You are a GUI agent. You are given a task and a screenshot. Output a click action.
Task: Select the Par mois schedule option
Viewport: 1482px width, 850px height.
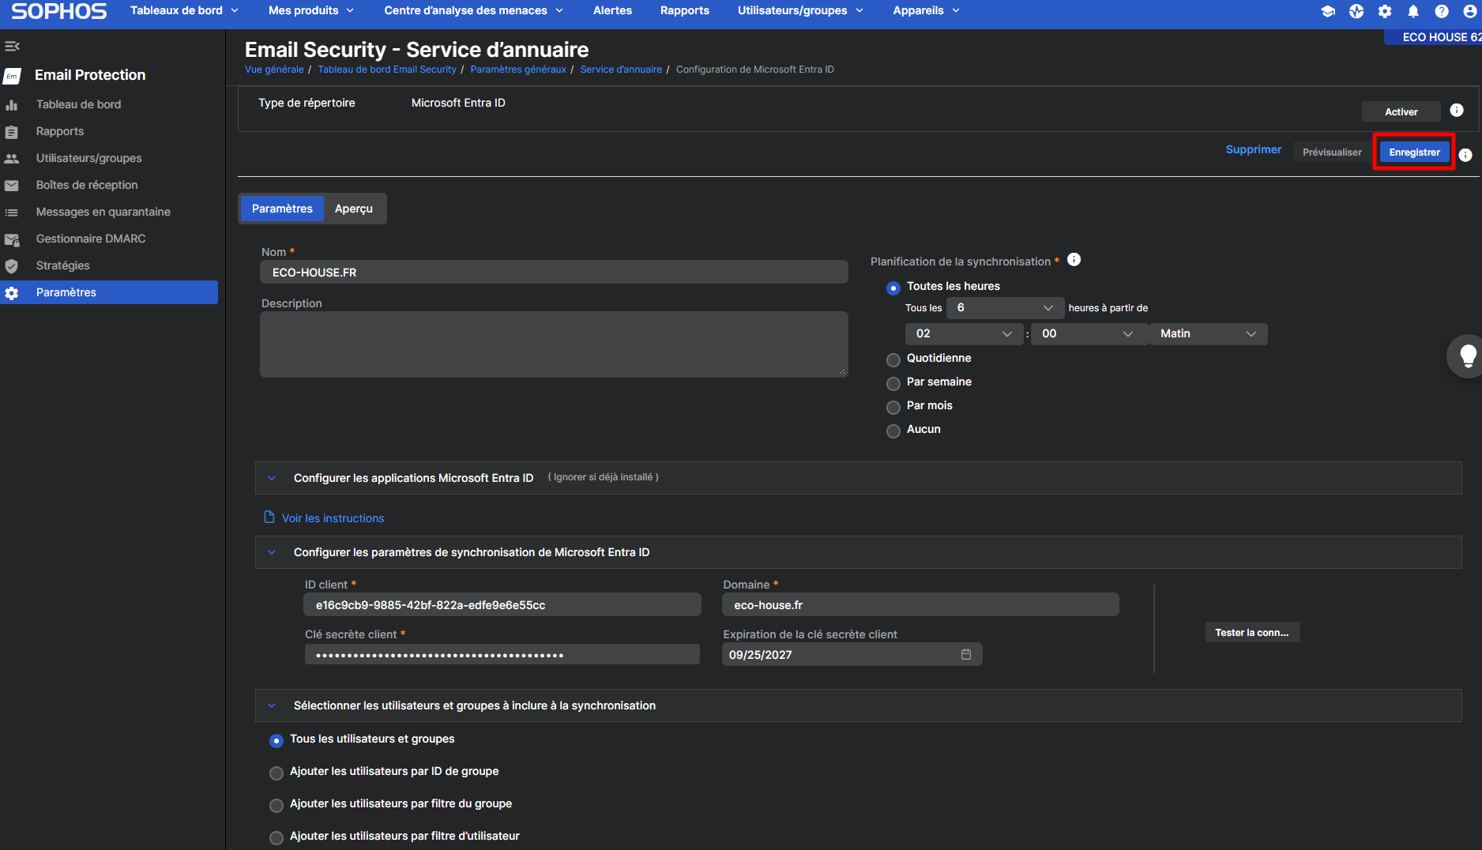pyautogui.click(x=893, y=407)
